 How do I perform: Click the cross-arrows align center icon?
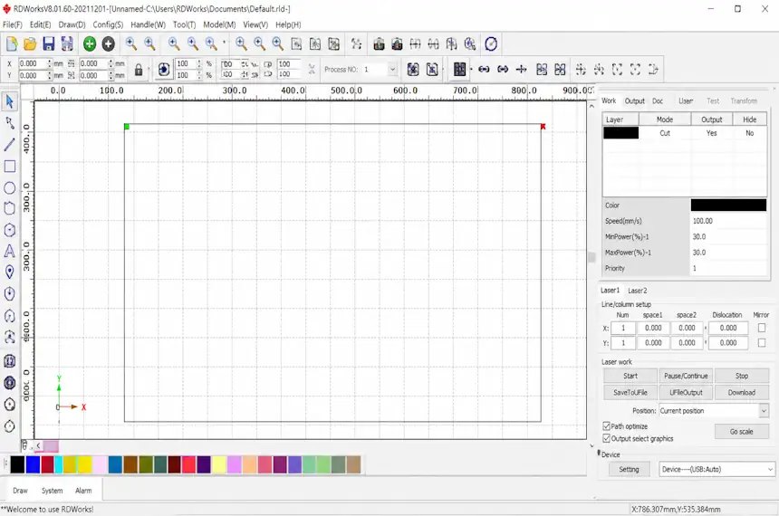click(521, 70)
